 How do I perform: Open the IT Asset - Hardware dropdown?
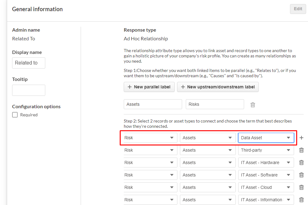(x=266, y=163)
